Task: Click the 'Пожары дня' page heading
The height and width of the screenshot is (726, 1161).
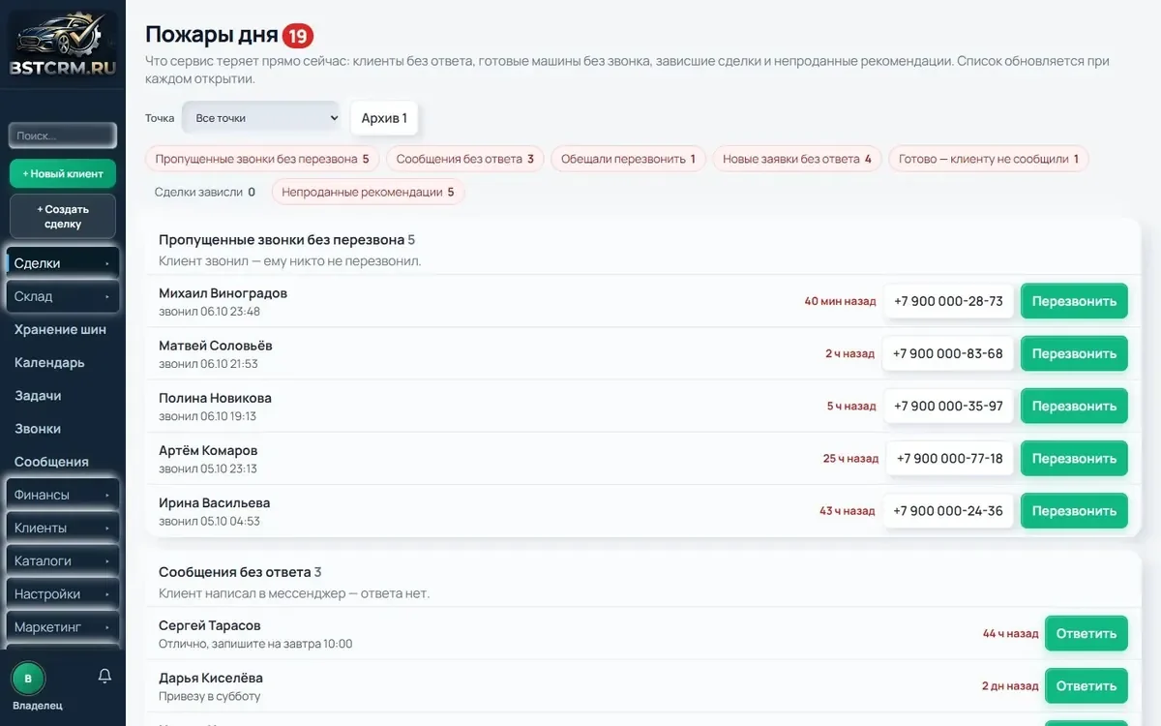Action: click(x=210, y=35)
